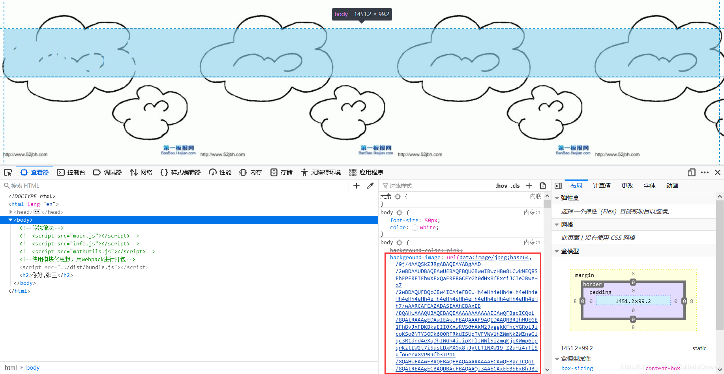
Task: Open the white color swatch
Action: (x=415, y=228)
